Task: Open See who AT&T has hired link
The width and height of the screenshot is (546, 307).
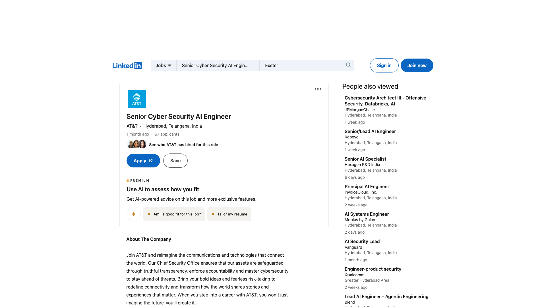Action: (x=183, y=145)
